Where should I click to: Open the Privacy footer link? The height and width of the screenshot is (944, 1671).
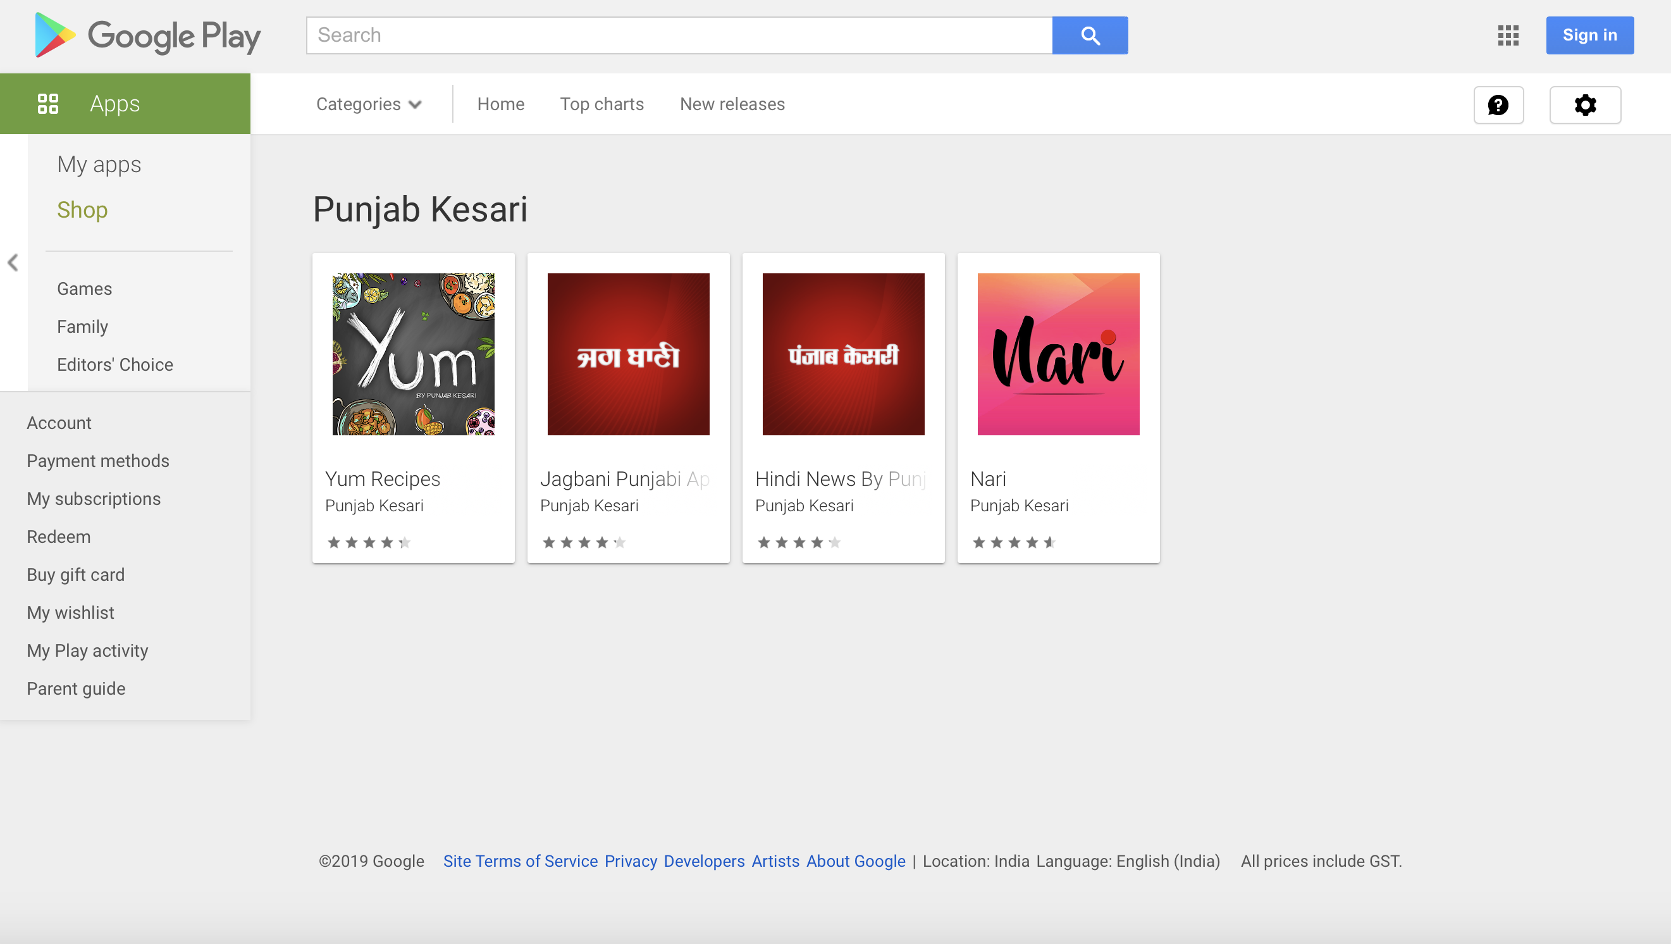(631, 861)
